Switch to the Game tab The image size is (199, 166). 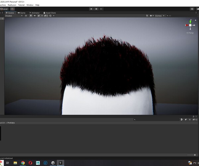click(22, 13)
